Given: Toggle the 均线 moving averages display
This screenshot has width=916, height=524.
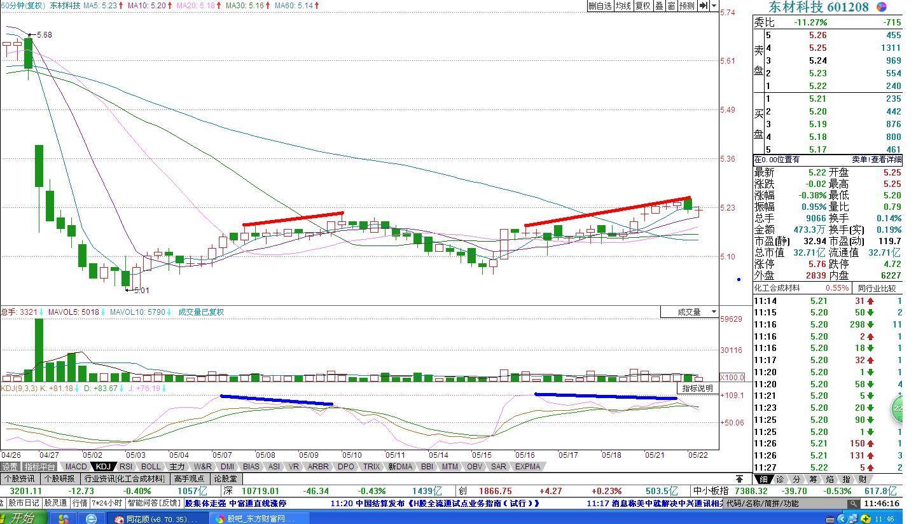Looking at the screenshot, I should point(623,6).
